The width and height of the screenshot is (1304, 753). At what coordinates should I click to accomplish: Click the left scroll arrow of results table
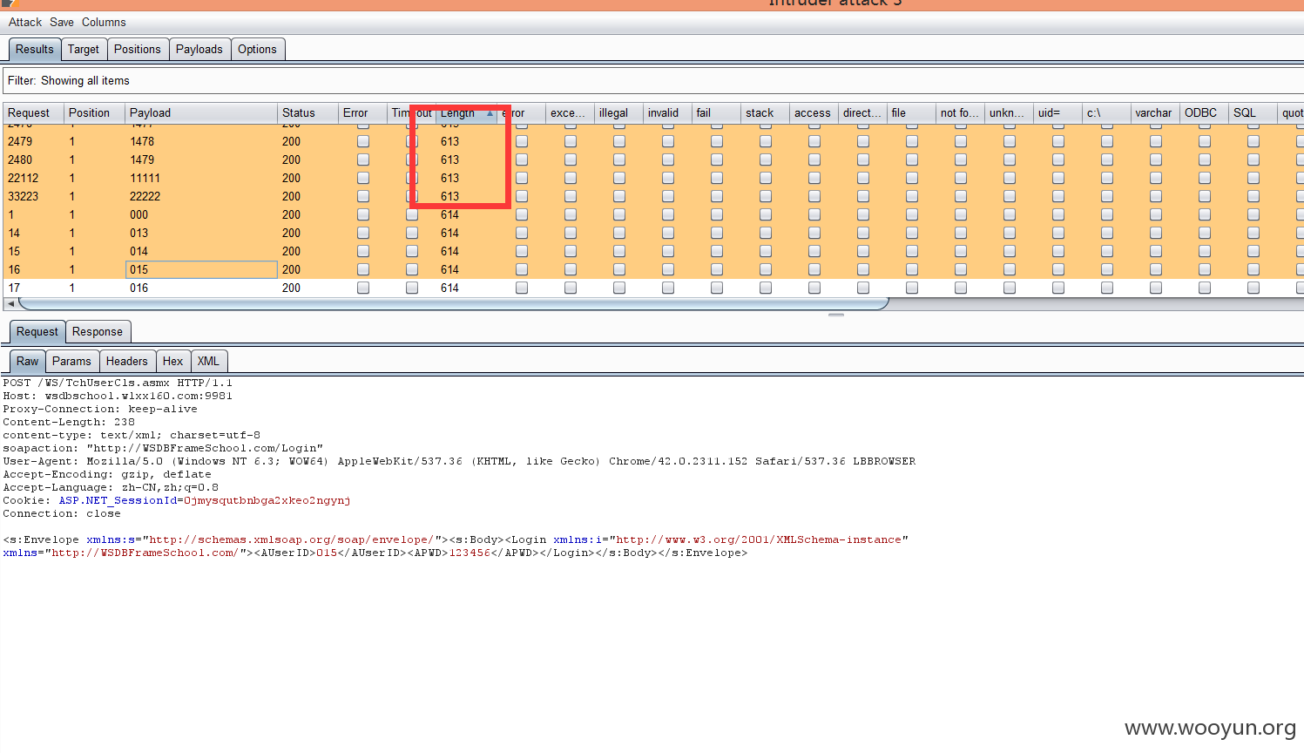click(x=10, y=303)
